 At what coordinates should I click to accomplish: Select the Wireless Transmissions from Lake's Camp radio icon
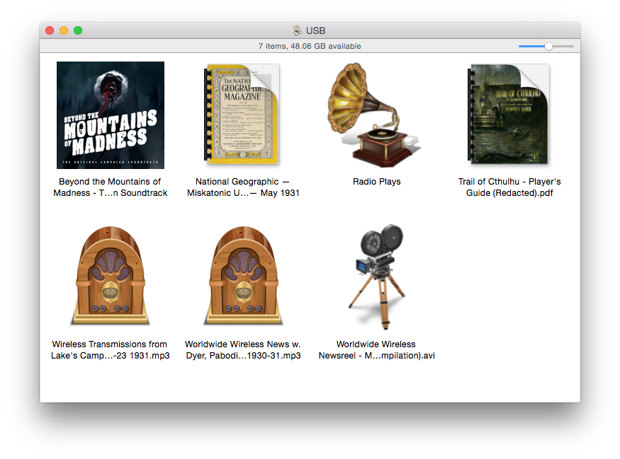click(x=111, y=276)
